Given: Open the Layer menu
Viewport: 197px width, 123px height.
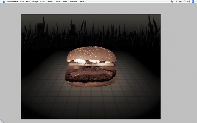Looking at the screenshot, I should tap(43, 2).
